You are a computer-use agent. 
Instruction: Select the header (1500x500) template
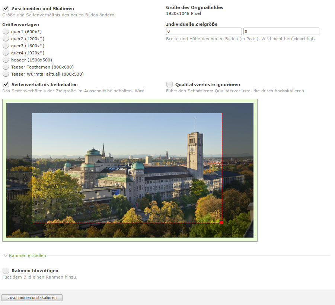(x=6, y=60)
